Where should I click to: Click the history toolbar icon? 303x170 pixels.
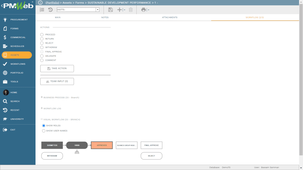(x=50, y=10)
